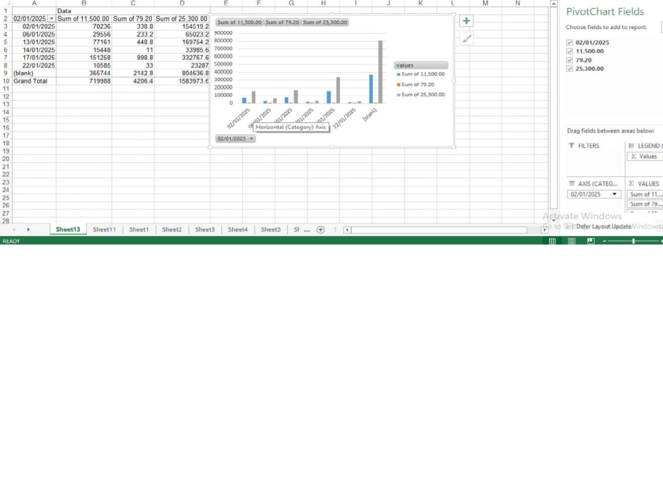Click the Sum of 79.20 chart field button
Image resolution: width=663 pixels, height=497 pixels.
pyautogui.click(x=282, y=23)
